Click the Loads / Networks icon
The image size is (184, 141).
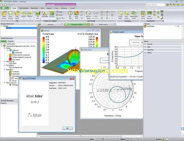[x=96, y=13]
